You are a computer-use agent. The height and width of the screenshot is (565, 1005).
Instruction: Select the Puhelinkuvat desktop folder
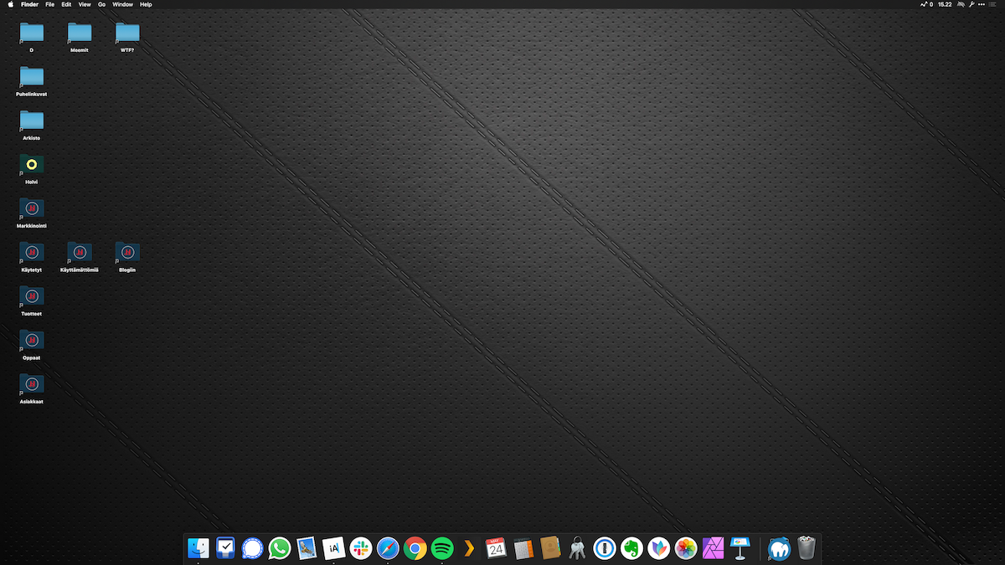[32, 82]
